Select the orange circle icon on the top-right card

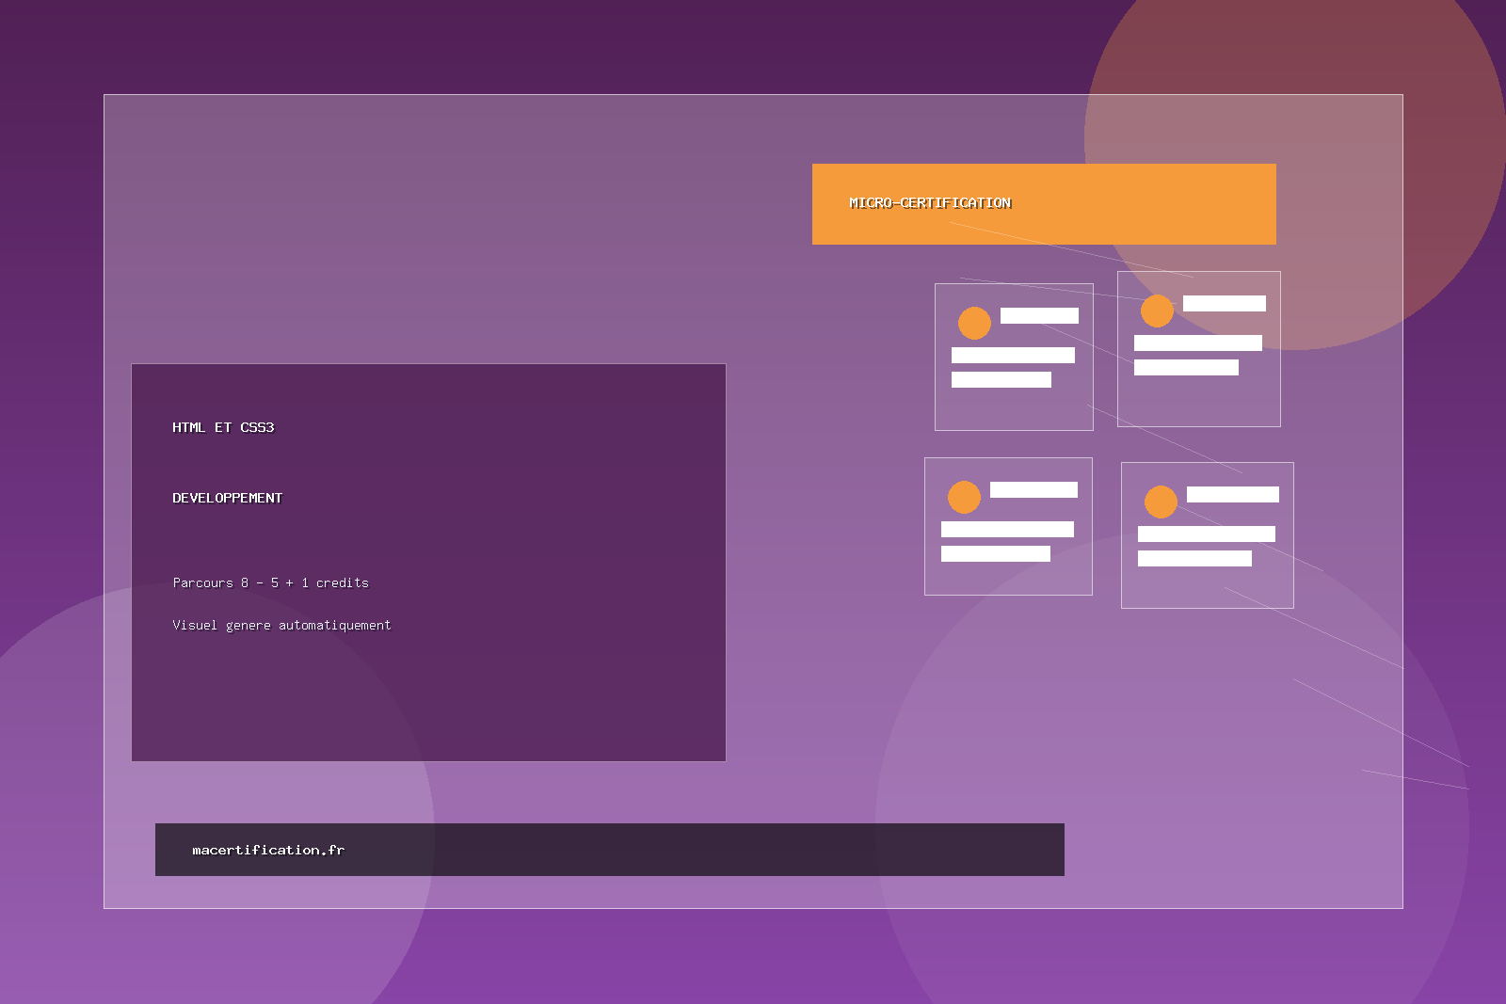point(1157,311)
